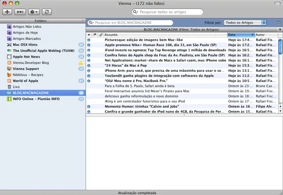
Task: Open Confira o grande ganhador iPod nano article
Action: click(182, 112)
